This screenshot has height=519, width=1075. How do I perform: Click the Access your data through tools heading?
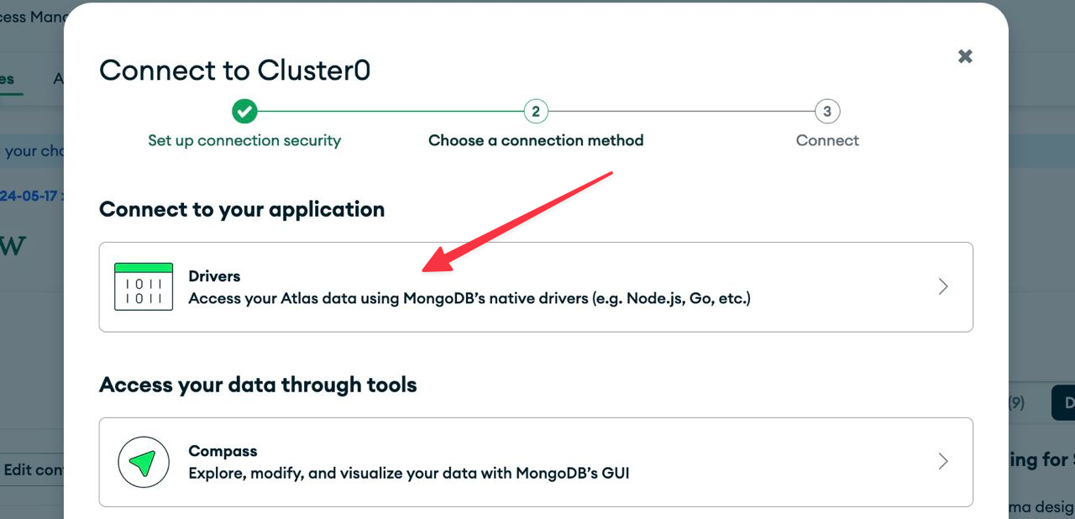coord(258,385)
